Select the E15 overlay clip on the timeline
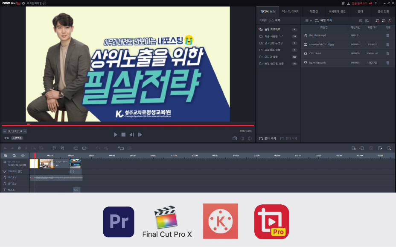 (75, 171)
